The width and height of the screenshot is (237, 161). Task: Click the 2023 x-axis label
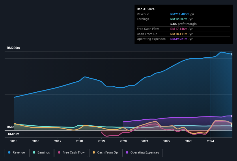pos(189,141)
